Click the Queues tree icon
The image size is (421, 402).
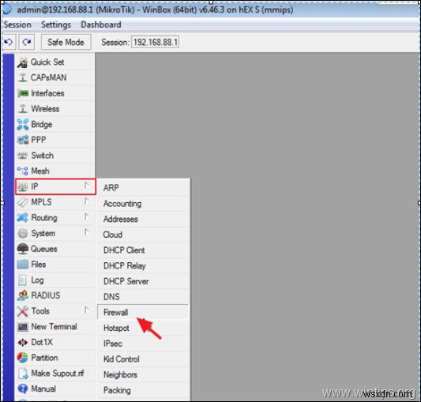[23, 249]
